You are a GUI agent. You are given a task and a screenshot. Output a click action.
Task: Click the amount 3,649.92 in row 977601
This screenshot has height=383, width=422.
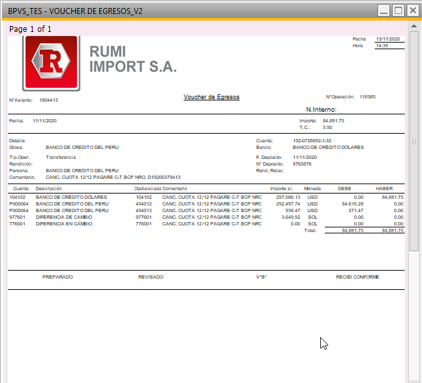coord(291,217)
